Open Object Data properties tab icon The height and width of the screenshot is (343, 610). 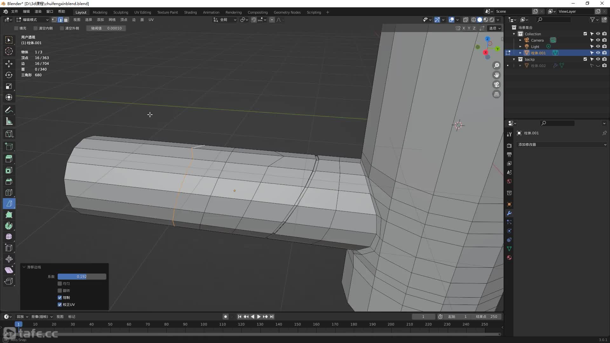pyautogui.click(x=509, y=249)
